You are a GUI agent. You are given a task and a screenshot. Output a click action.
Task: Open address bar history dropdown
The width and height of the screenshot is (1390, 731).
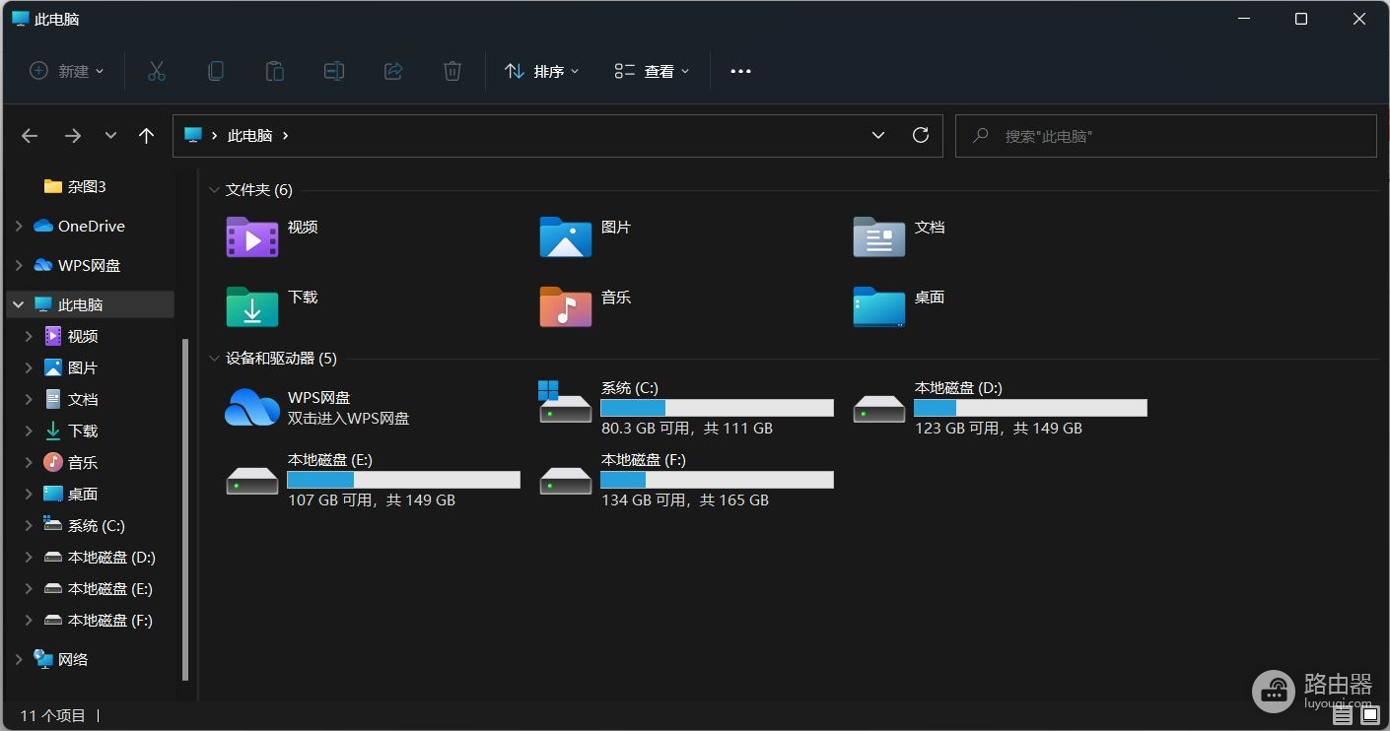(x=878, y=135)
